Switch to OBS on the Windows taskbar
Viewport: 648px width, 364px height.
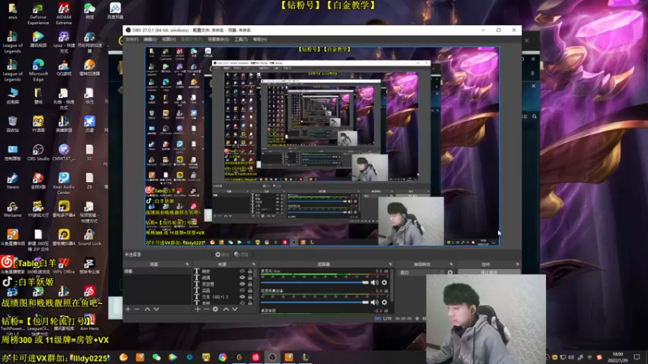[x=272, y=357]
